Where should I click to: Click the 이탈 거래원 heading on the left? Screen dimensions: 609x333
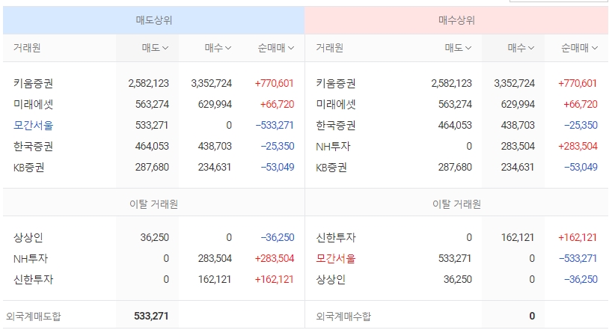(x=154, y=204)
